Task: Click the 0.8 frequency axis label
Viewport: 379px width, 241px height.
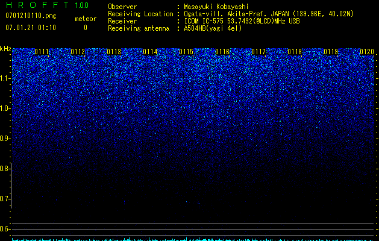Action: click(5, 169)
